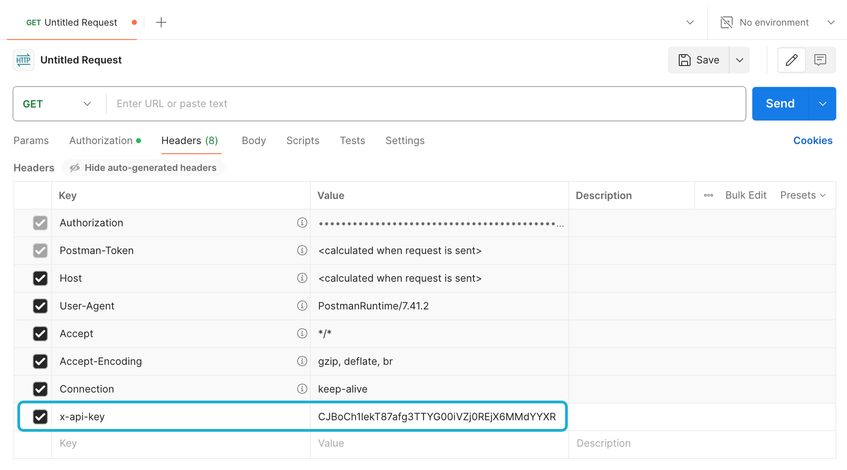Click the HTTP request type icon
Screen dimensions: 847x470
tap(23, 60)
